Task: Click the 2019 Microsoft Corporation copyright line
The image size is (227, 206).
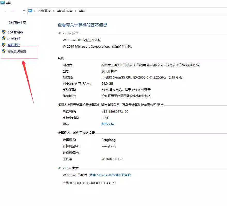Action: click(x=98, y=47)
